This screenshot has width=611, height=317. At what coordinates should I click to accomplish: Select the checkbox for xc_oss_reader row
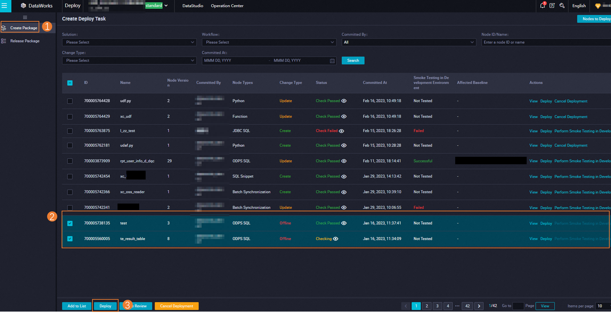(70, 192)
